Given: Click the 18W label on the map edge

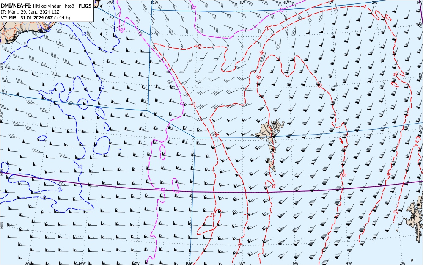Looking at the screenshot, I should click(x=2, y=113).
